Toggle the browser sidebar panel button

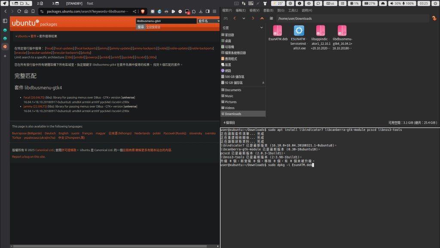tap(208, 12)
